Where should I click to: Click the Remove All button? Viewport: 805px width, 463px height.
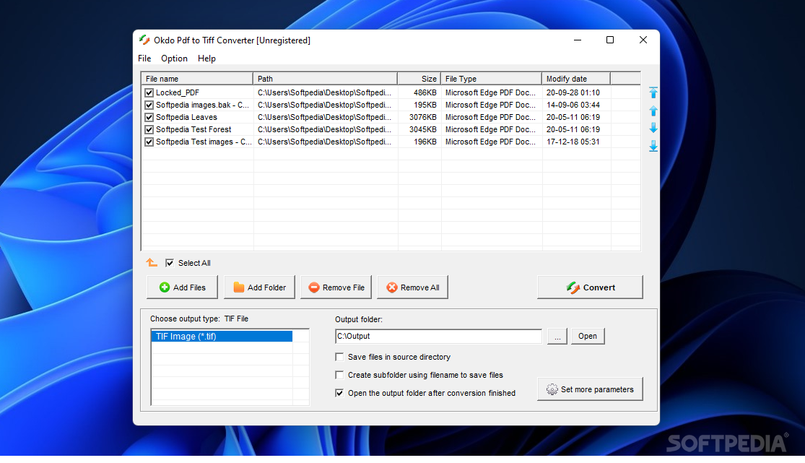(413, 287)
